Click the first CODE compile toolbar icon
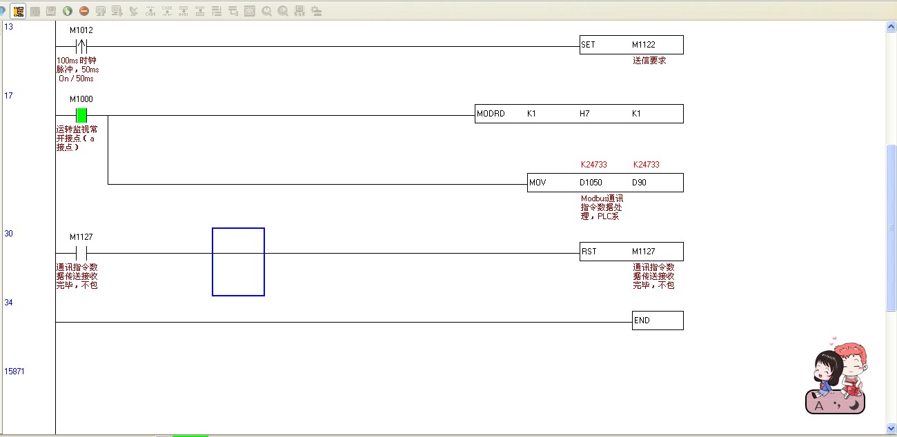The image size is (897, 437). [150, 11]
